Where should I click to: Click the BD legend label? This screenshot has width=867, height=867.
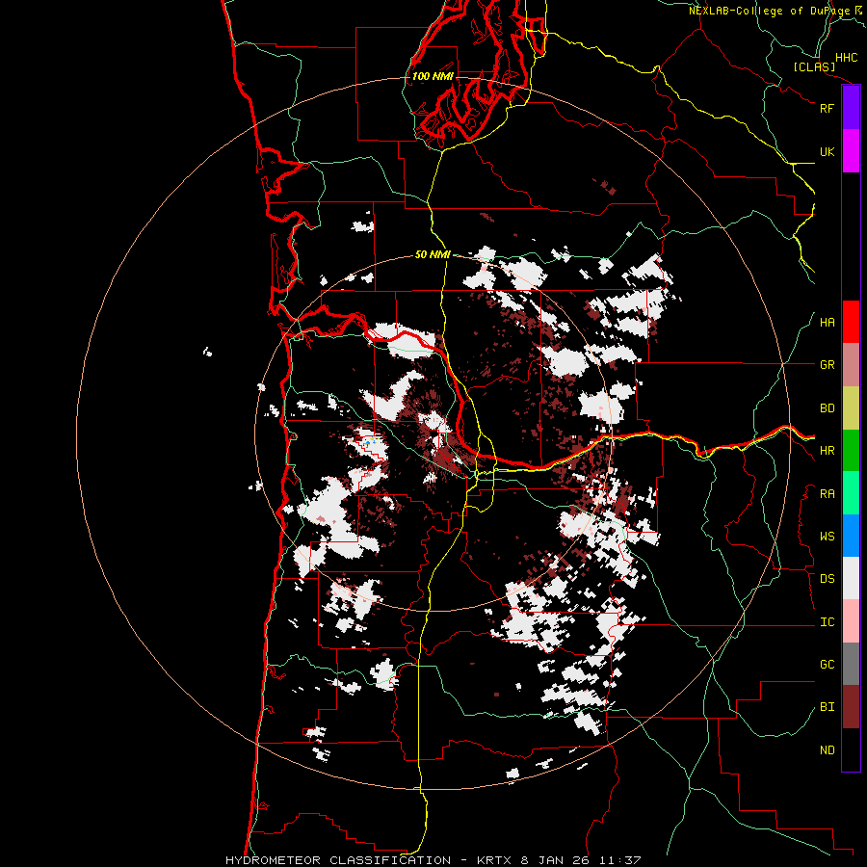point(827,408)
